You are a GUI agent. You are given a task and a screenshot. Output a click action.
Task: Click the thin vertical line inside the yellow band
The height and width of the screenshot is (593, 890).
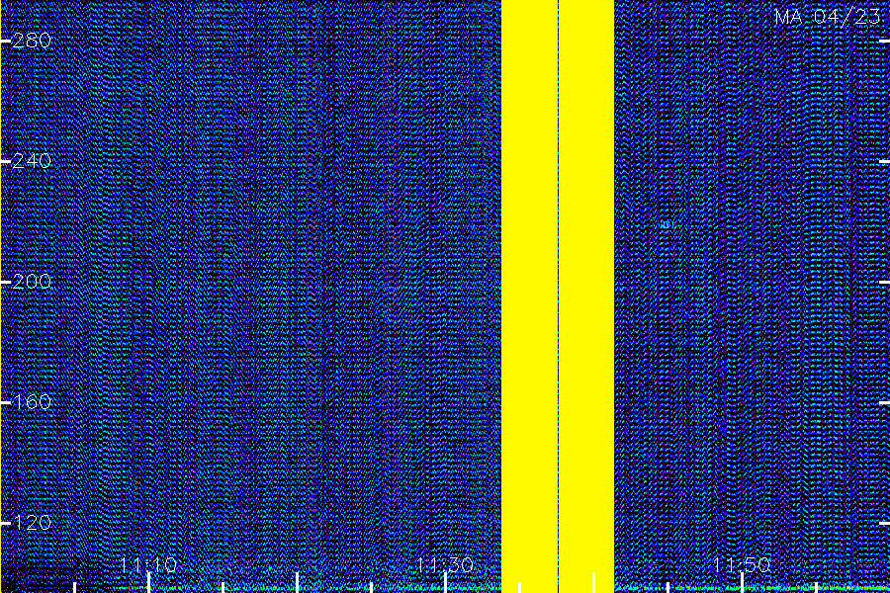(558, 296)
